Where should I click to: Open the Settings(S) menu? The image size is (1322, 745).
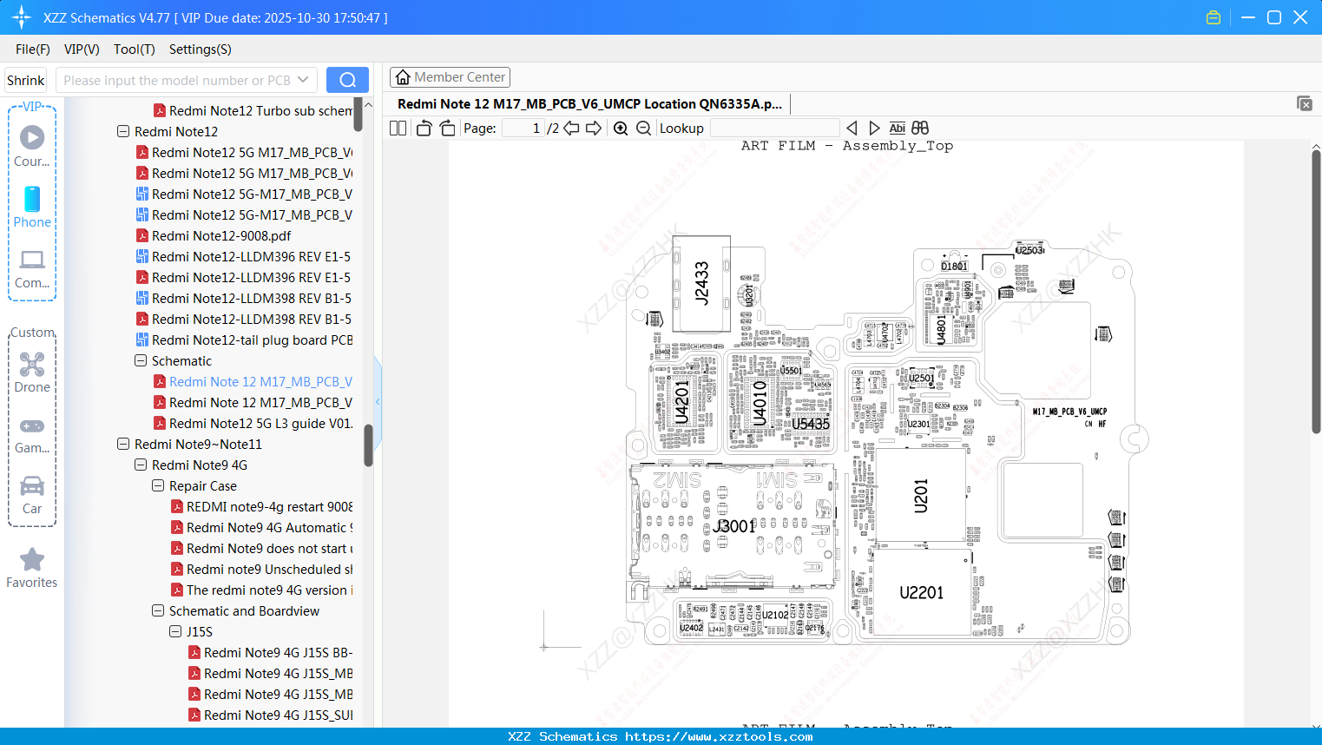pos(200,49)
